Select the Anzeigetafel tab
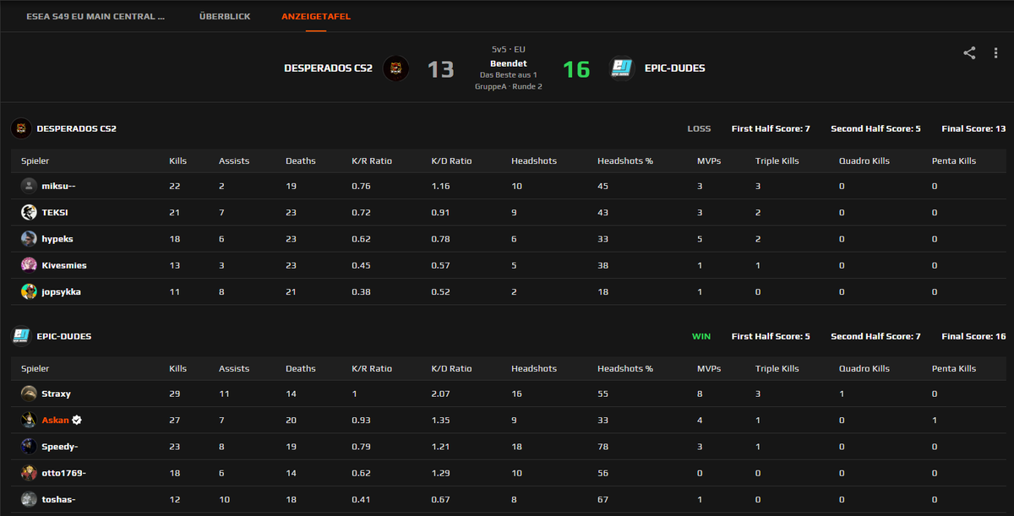The height and width of the screenshot is (516, 1014). tap(316, 16)
